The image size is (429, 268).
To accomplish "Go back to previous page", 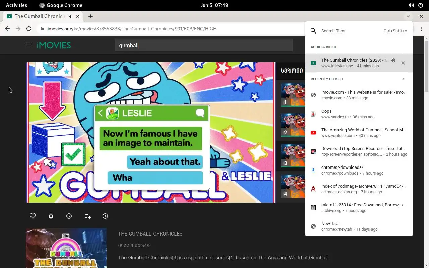I will [7, 29].
